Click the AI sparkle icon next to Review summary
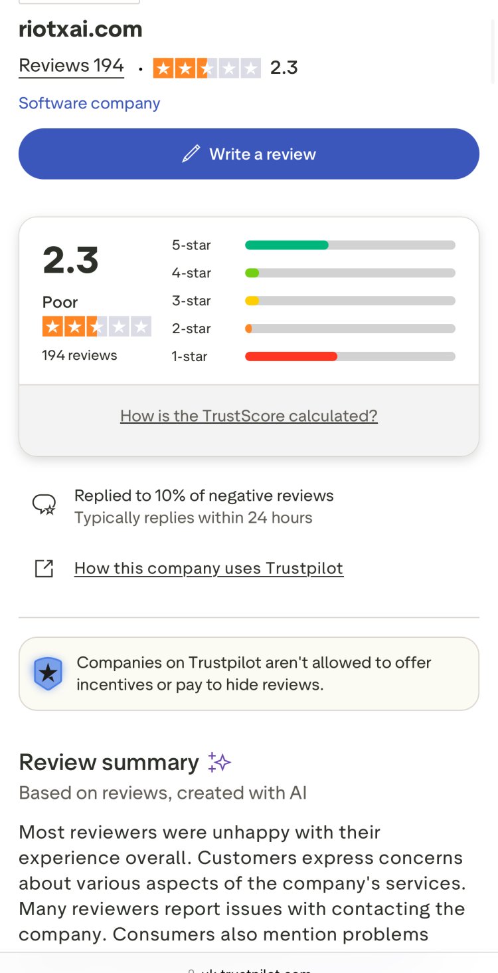The width and height of the screenshot is (498, 973). tap(219, 761)
